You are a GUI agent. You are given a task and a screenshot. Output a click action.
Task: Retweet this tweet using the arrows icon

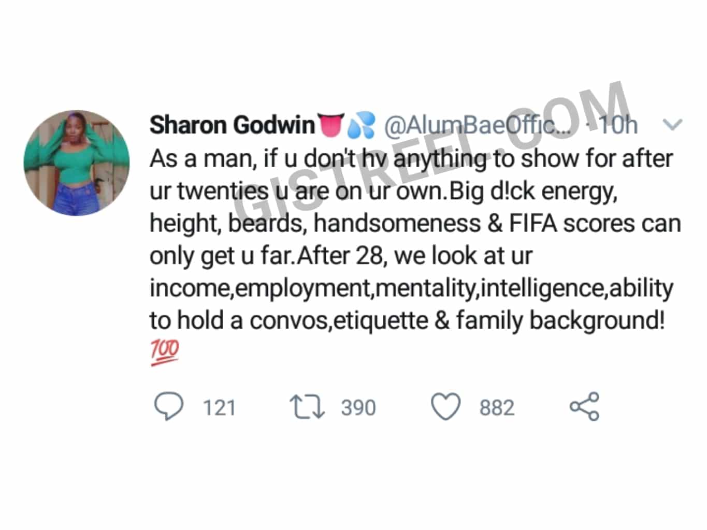point(307,407)
